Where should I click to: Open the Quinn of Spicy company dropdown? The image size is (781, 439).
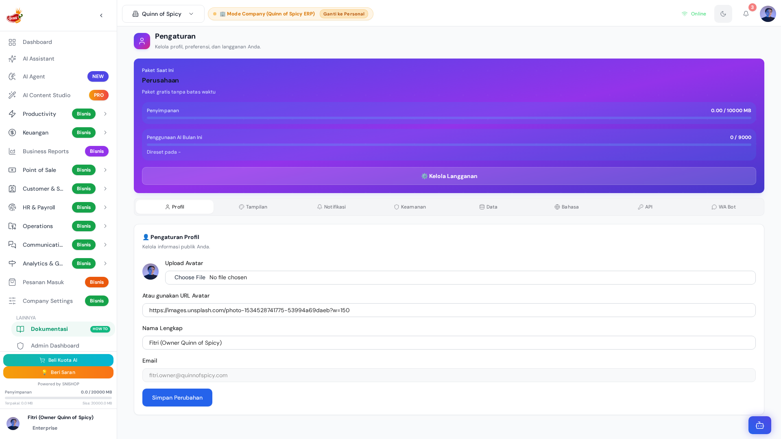(x=163, y=14)
